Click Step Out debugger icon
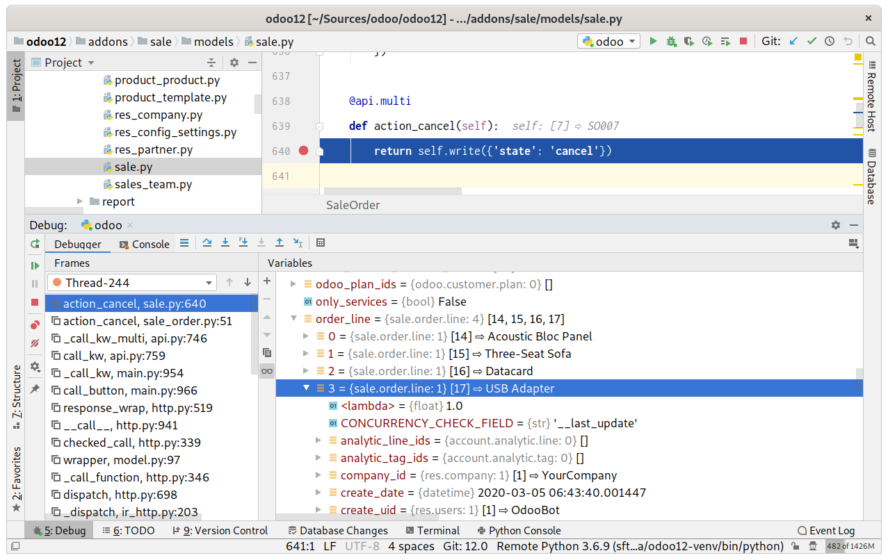888x560 pixels. pos(280,242)
